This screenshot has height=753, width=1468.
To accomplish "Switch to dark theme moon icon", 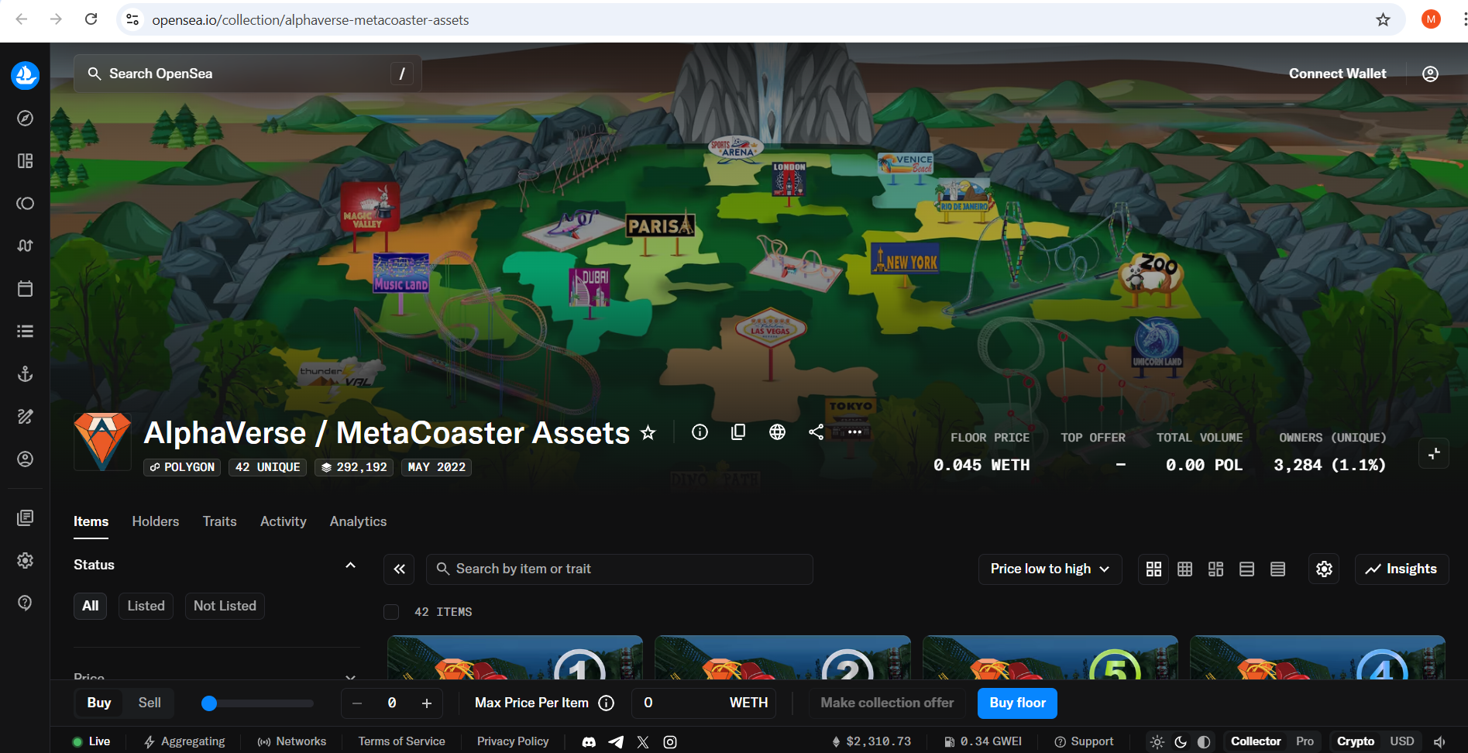I will [x=1181, y=742].
